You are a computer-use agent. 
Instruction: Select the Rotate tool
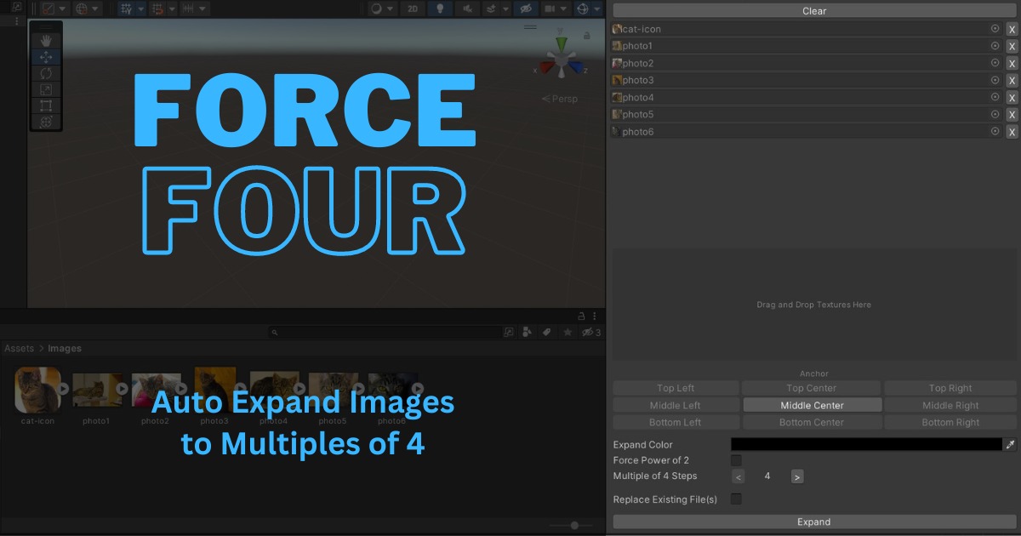(x=45, y=73)
